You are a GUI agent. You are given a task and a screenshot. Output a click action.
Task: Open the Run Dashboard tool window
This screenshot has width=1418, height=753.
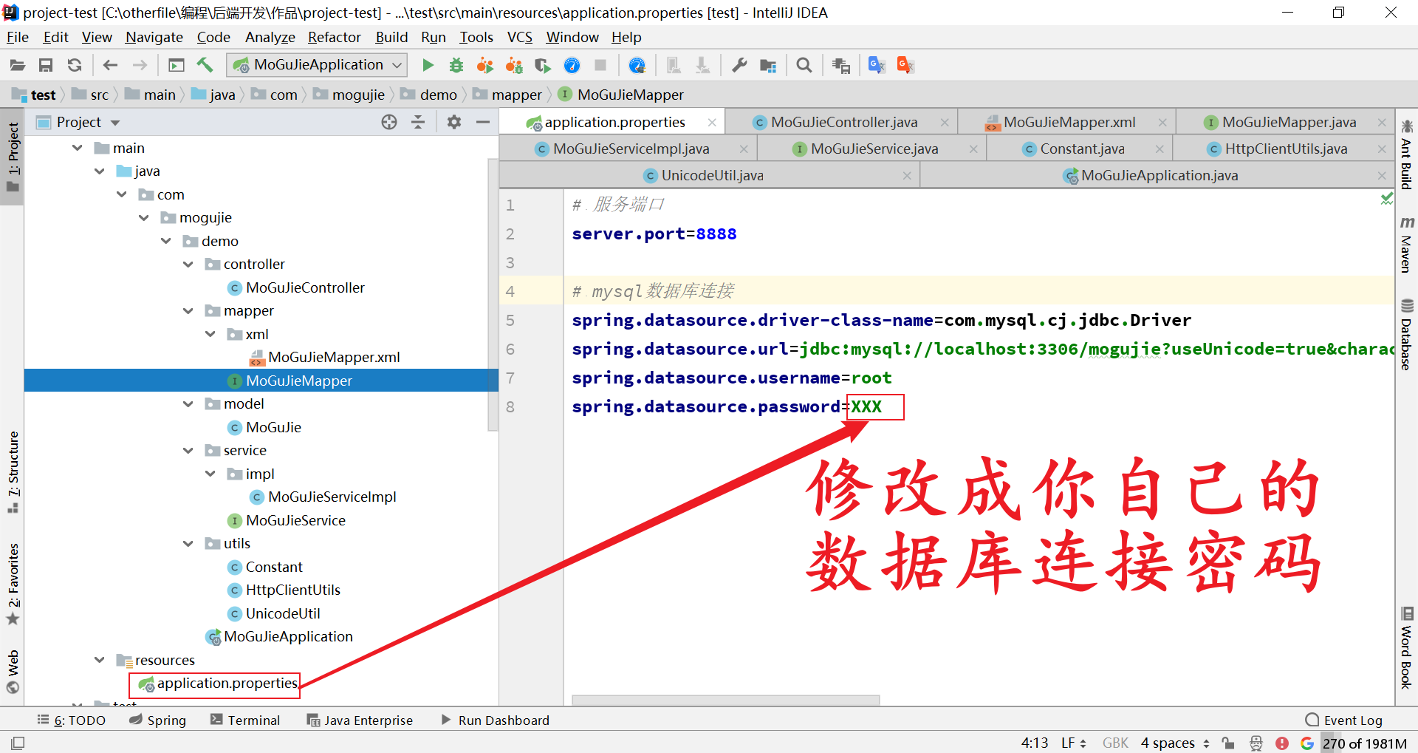click(495, 720)
